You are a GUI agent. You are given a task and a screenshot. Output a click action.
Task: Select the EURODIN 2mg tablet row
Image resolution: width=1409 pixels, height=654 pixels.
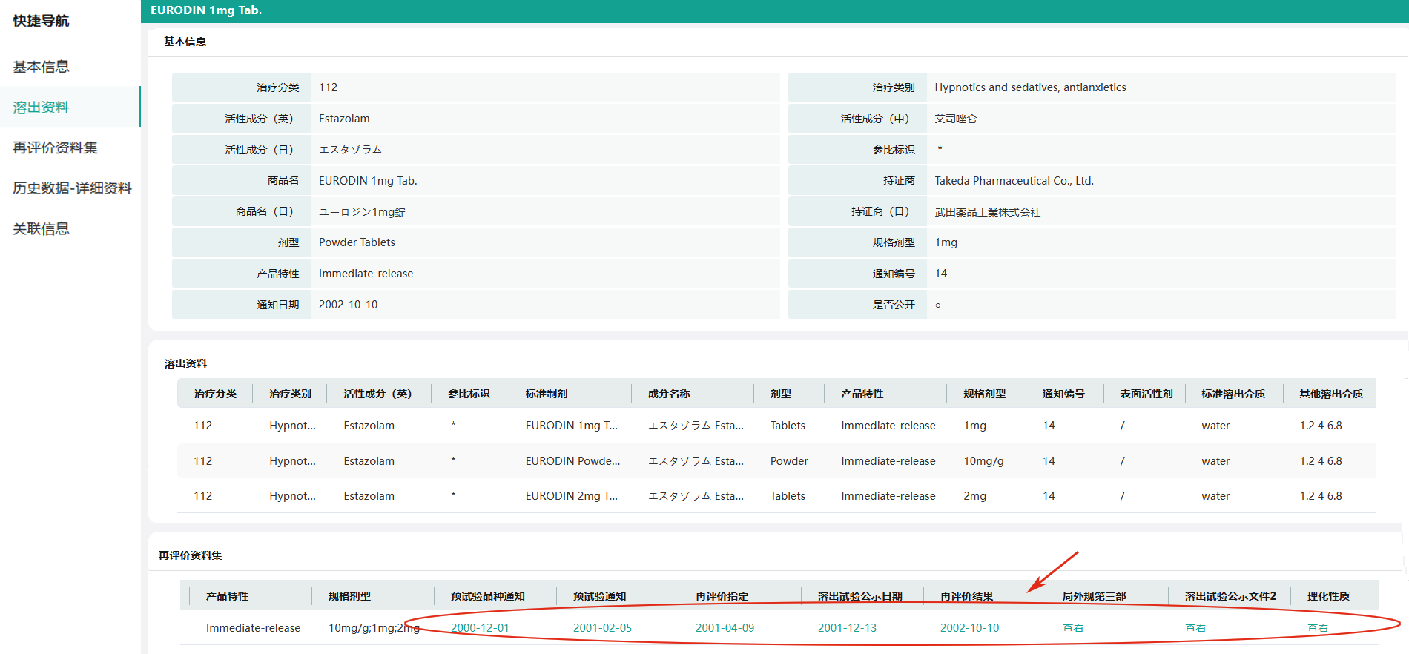click(x=571, y=496)
